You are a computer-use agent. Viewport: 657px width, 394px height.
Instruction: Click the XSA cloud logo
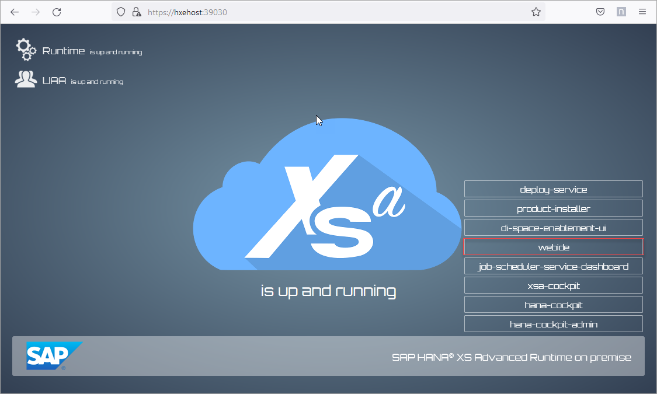pyautogui.click(x=327, y=195)
